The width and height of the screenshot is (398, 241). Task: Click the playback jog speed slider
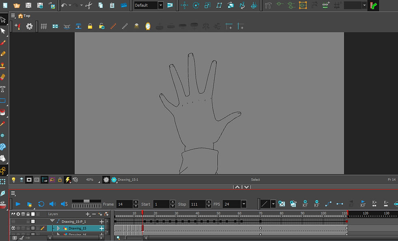pyautogui.click(x=87, y=201)
